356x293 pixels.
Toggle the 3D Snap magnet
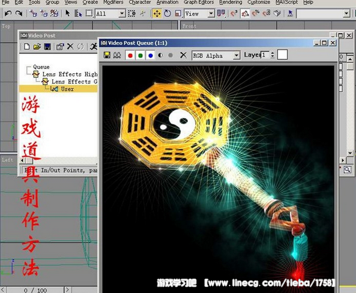pyautogui.click(x=234, y=13)
